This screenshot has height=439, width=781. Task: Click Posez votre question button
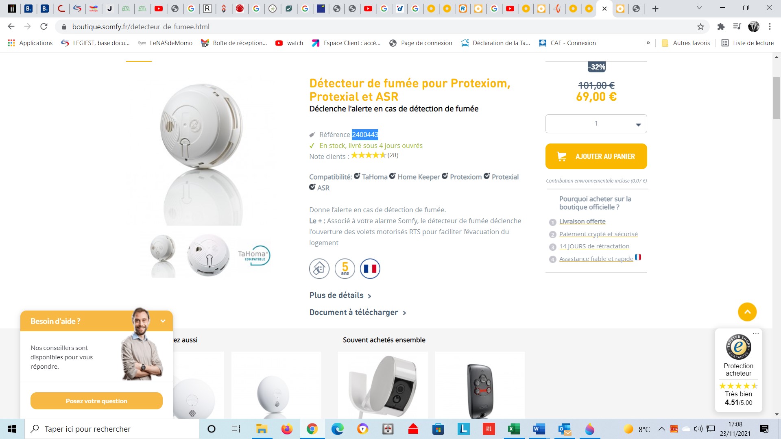(x=96, y=401)
